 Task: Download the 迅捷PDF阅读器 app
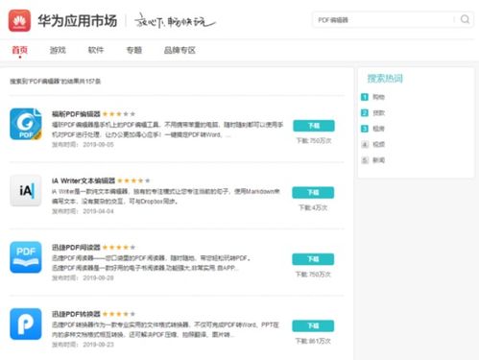click(x=313, y=259)
